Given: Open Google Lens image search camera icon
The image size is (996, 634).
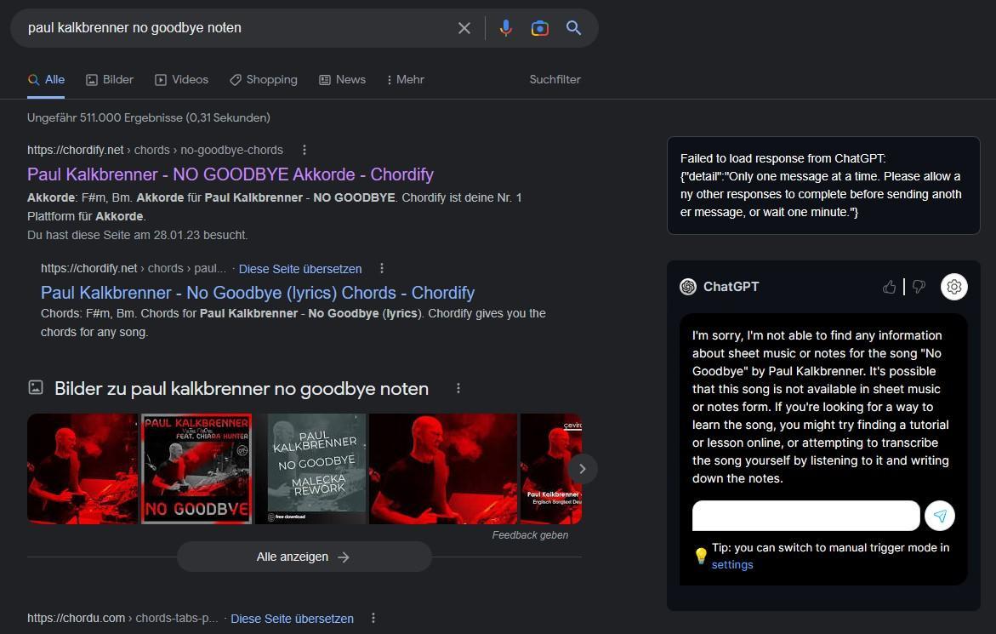Looking at the screenshot, I should click(x=540, y=28).
